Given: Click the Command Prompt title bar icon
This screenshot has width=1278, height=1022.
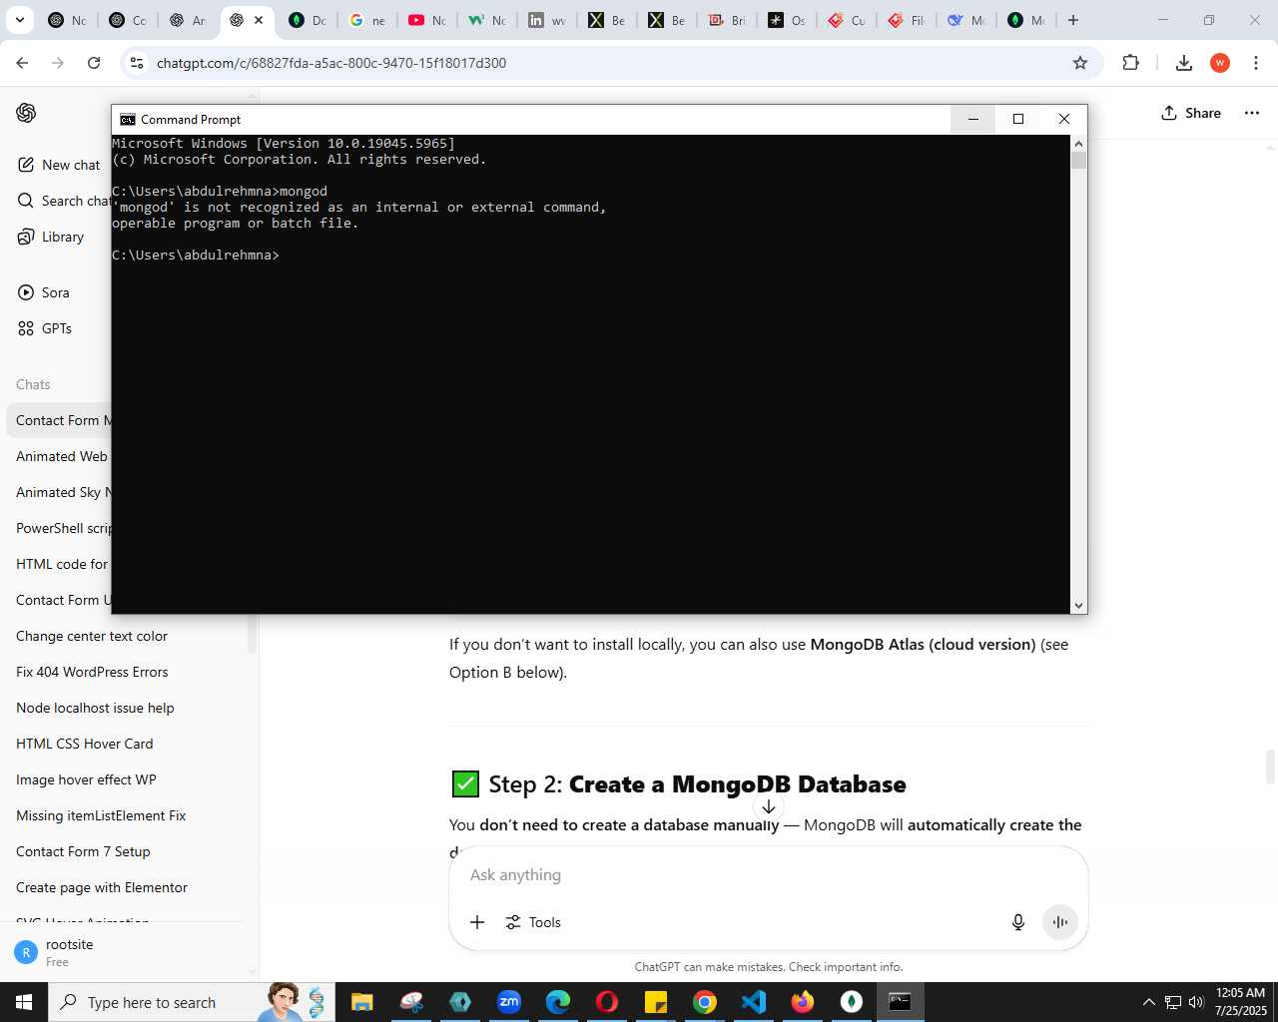Looking at the screenshot, I should click(128, 119).
